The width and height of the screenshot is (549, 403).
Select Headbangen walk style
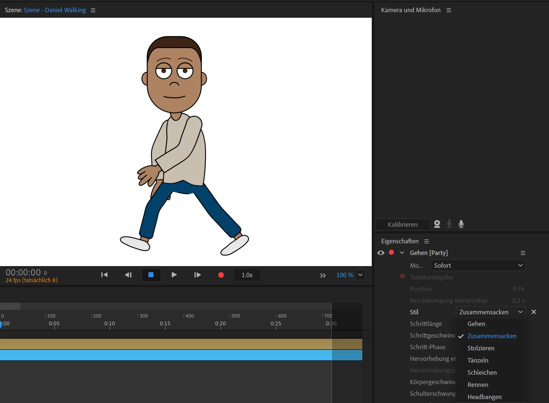(x=484, y=397)
